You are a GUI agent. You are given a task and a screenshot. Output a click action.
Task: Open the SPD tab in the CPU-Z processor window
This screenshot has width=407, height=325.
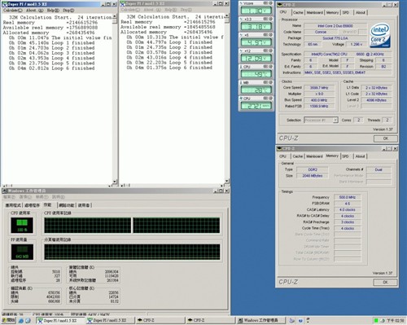click(346, 12)
